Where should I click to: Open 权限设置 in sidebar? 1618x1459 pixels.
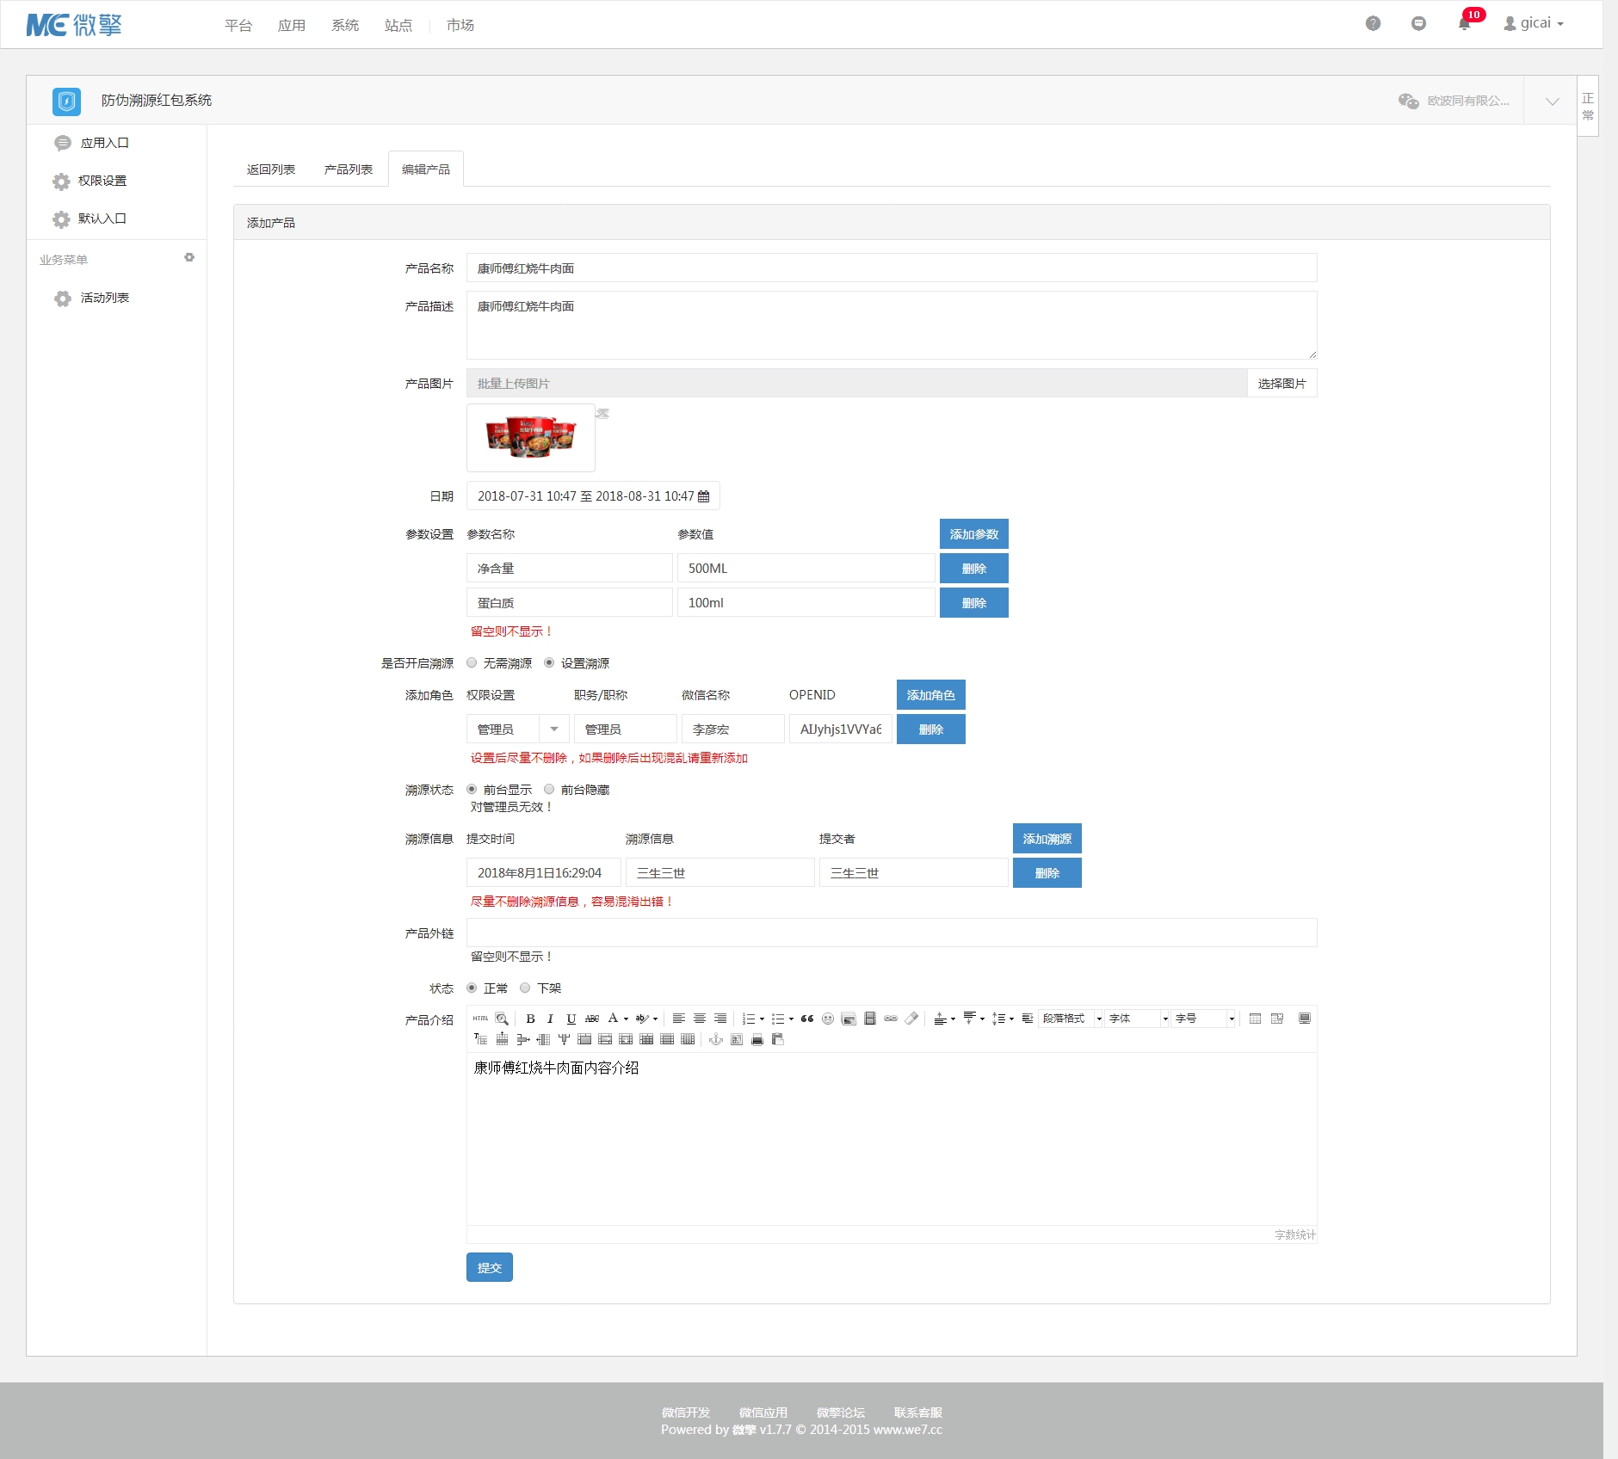(x=102, y=181)
